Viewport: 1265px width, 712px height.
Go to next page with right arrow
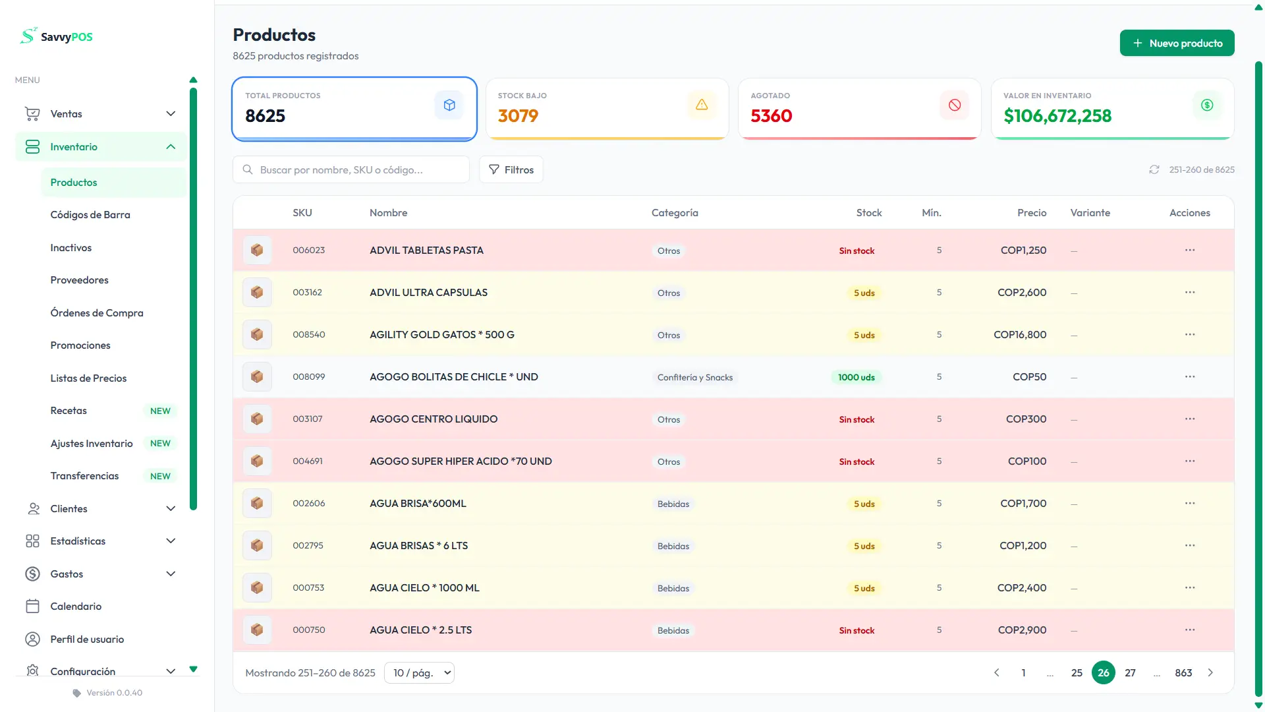pyautogui.click(x=1210, y=672)
